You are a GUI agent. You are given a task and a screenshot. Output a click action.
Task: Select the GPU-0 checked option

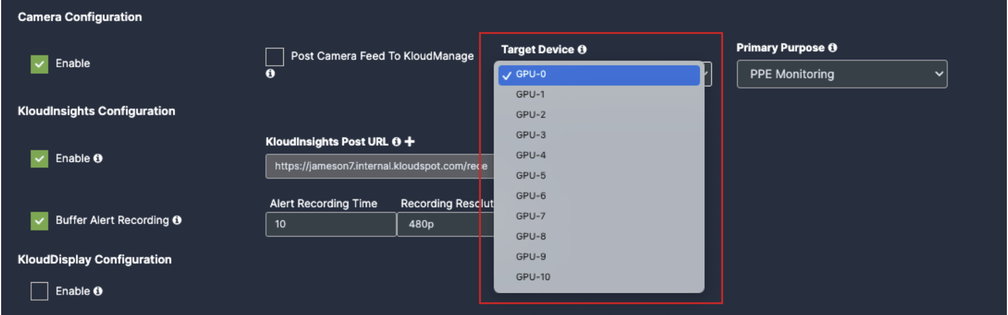point(599,75)
